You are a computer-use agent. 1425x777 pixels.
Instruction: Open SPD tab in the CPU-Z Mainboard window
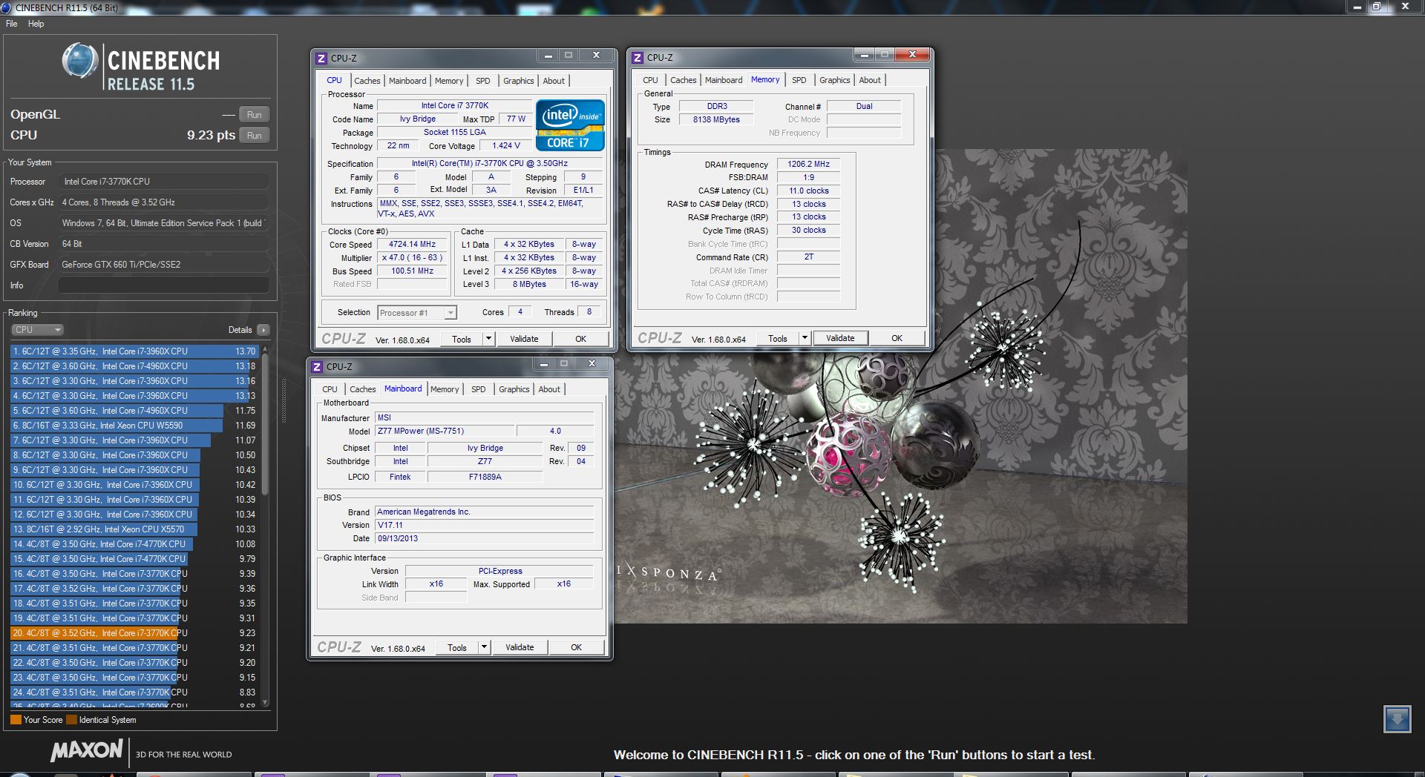click(479, 389)
